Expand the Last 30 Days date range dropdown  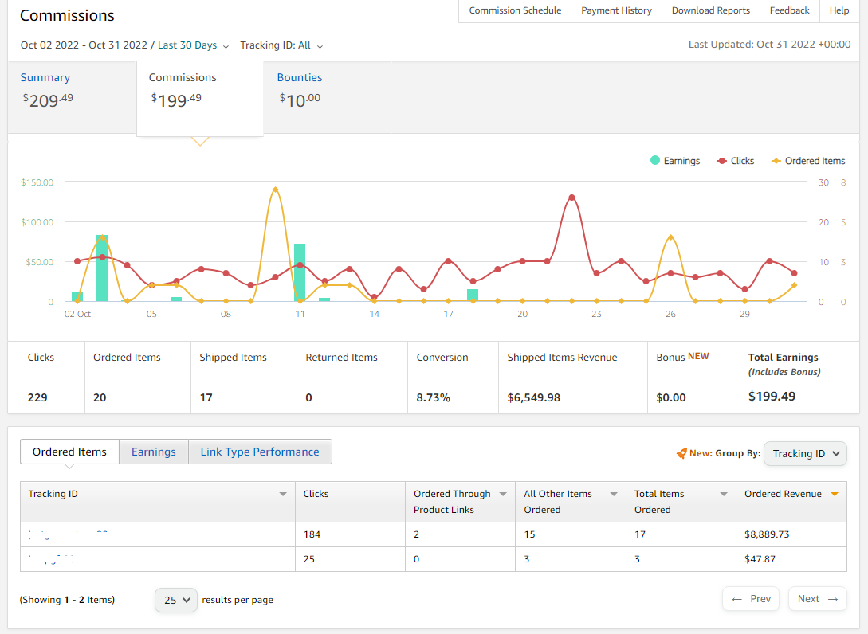coord(193,45)
